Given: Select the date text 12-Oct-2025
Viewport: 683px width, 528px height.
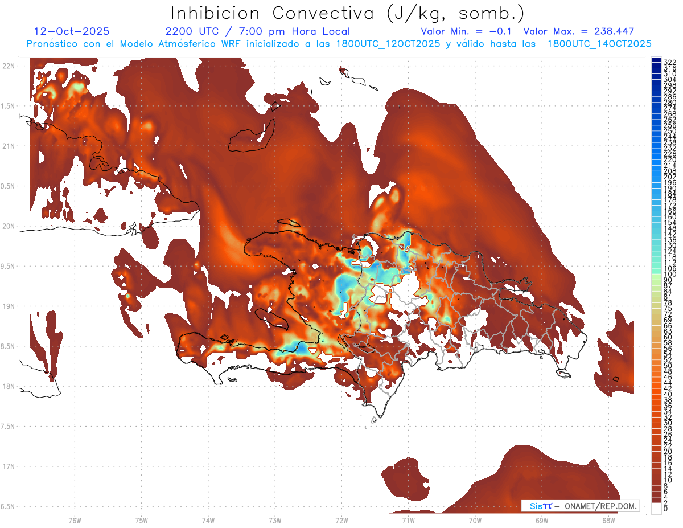Looking at the screenshot, I should 72,32.
